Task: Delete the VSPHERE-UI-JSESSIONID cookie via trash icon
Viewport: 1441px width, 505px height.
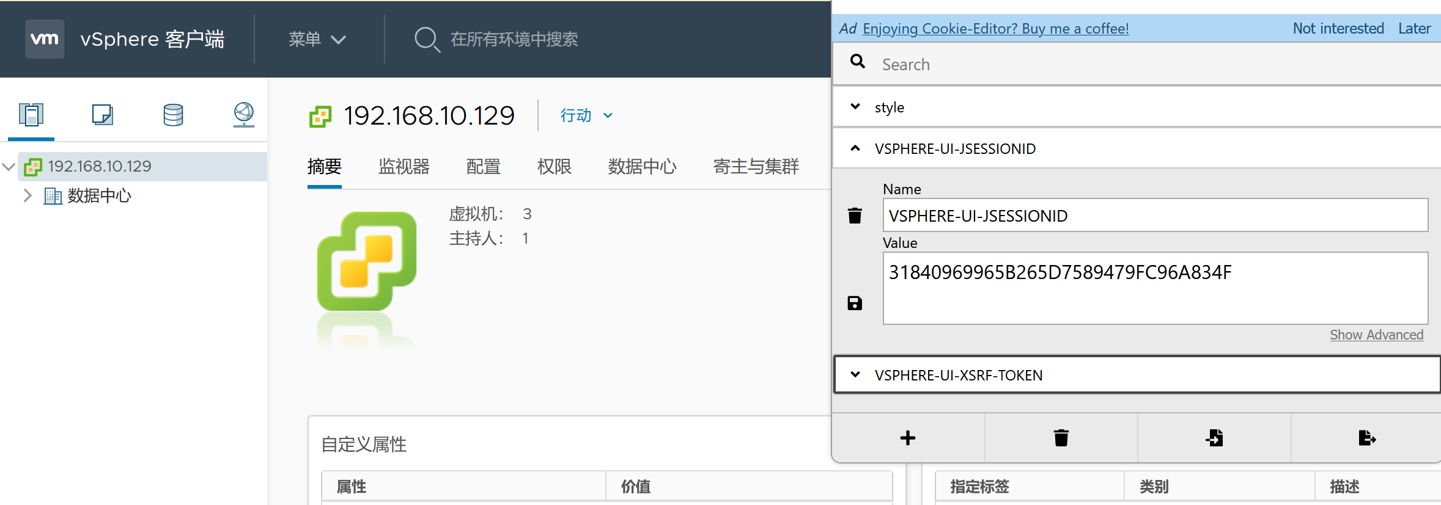Action: [855, 216]
